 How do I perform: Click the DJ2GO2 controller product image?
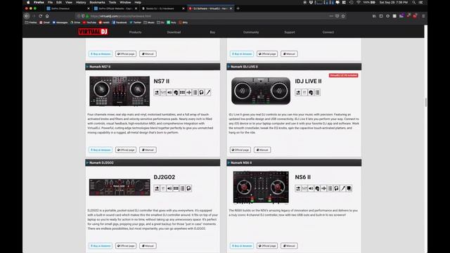120,188
